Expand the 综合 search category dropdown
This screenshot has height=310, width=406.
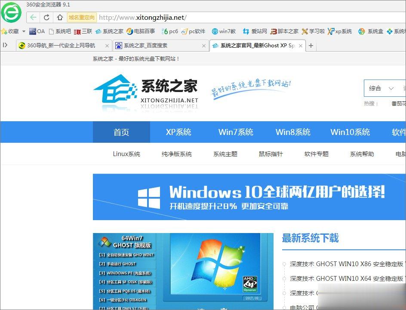[x=381, y=88]
